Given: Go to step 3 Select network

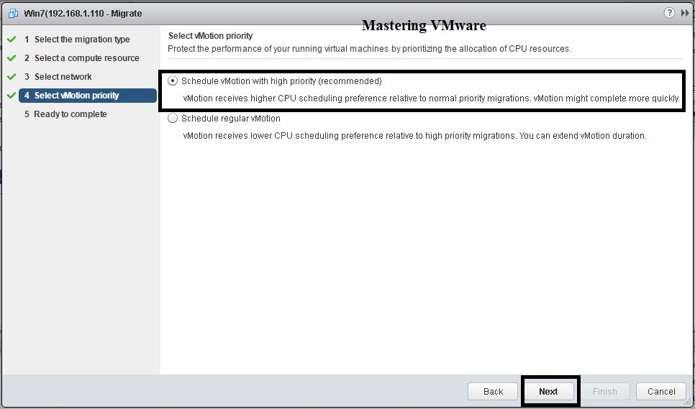Looking at the screenshot, I should click(x=58, y=77).
